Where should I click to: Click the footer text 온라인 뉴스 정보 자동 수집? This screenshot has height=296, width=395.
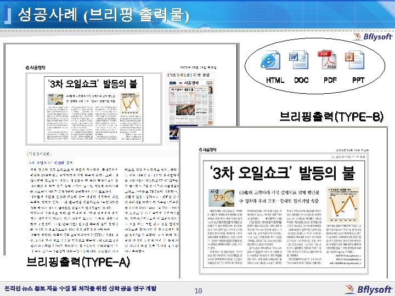coord(81,288)
